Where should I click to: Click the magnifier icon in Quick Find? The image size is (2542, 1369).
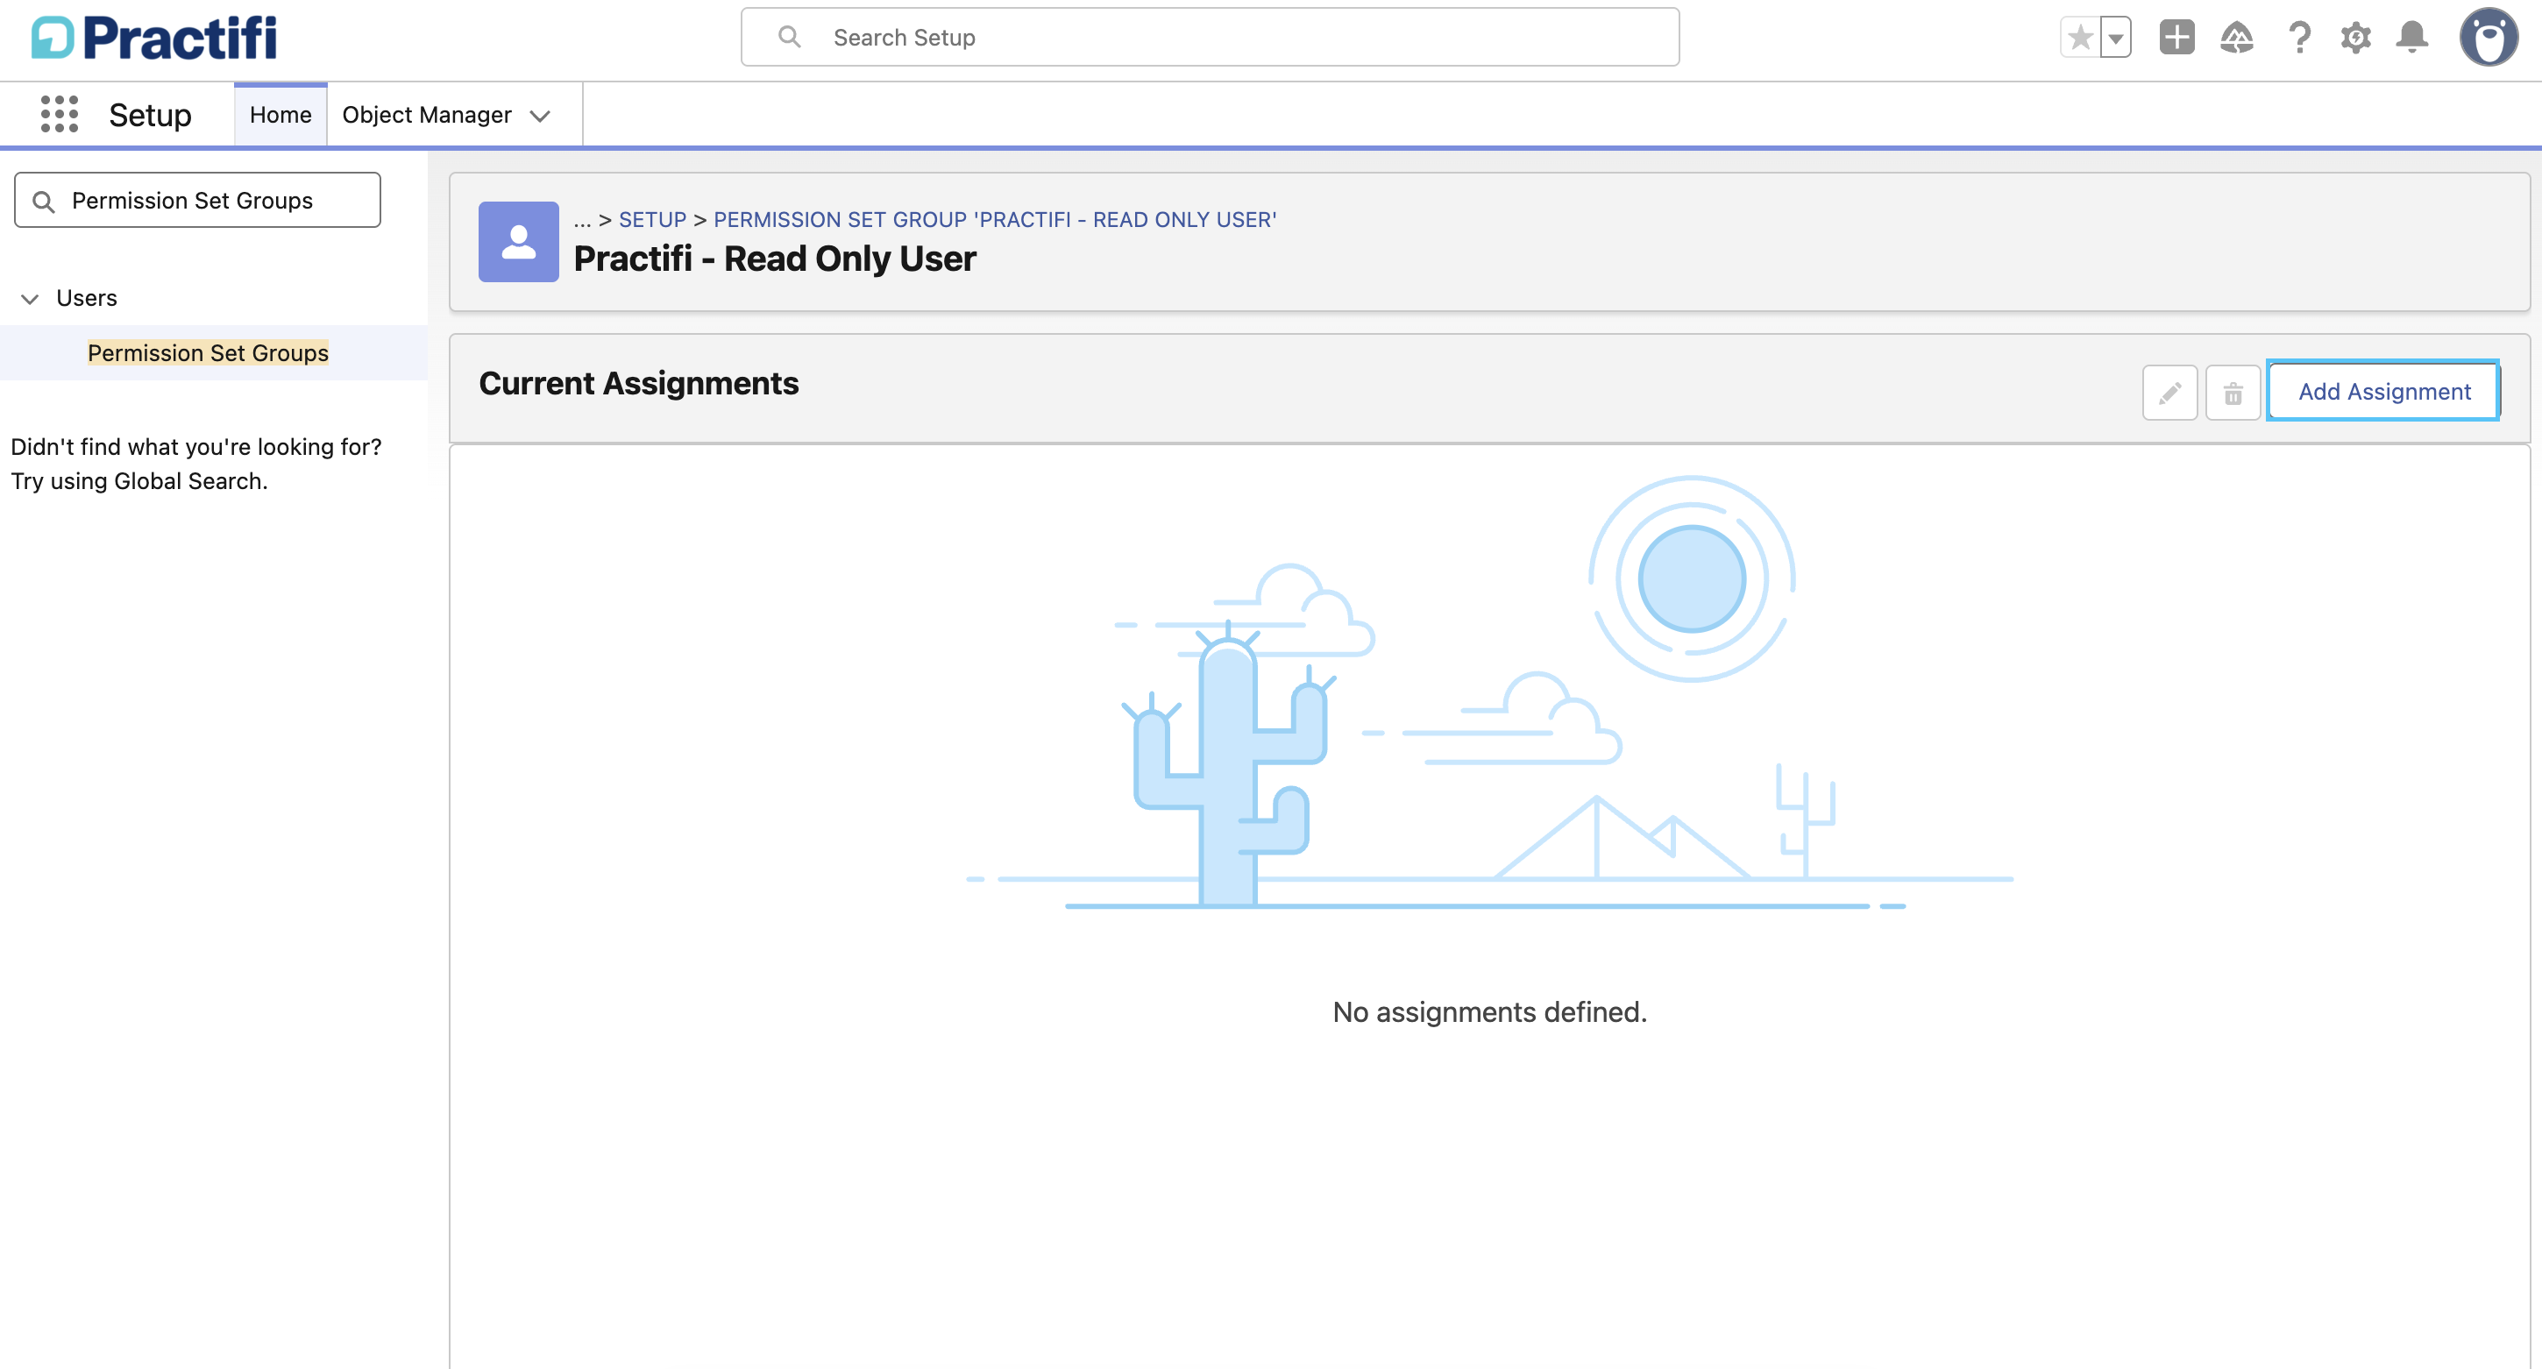click(x=44, y=202)
